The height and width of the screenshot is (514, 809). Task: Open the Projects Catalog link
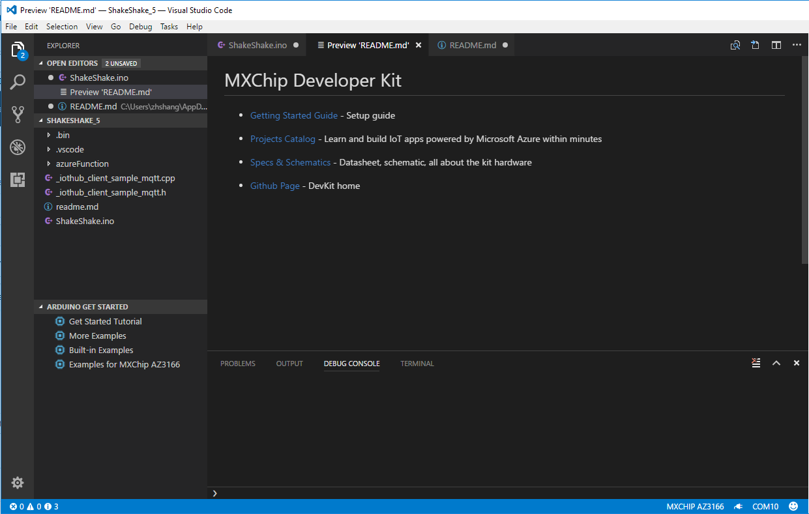click(282, 139)
